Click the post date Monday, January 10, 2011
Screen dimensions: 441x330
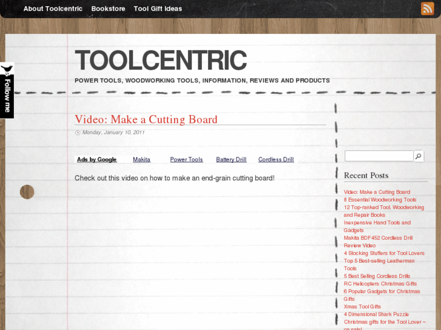coord(113,132)
